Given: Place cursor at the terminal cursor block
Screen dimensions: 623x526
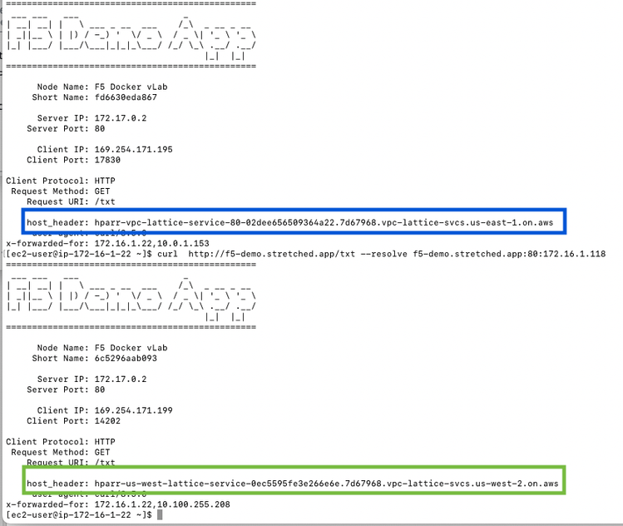Looking at the screenshot, I should point(160,515).
